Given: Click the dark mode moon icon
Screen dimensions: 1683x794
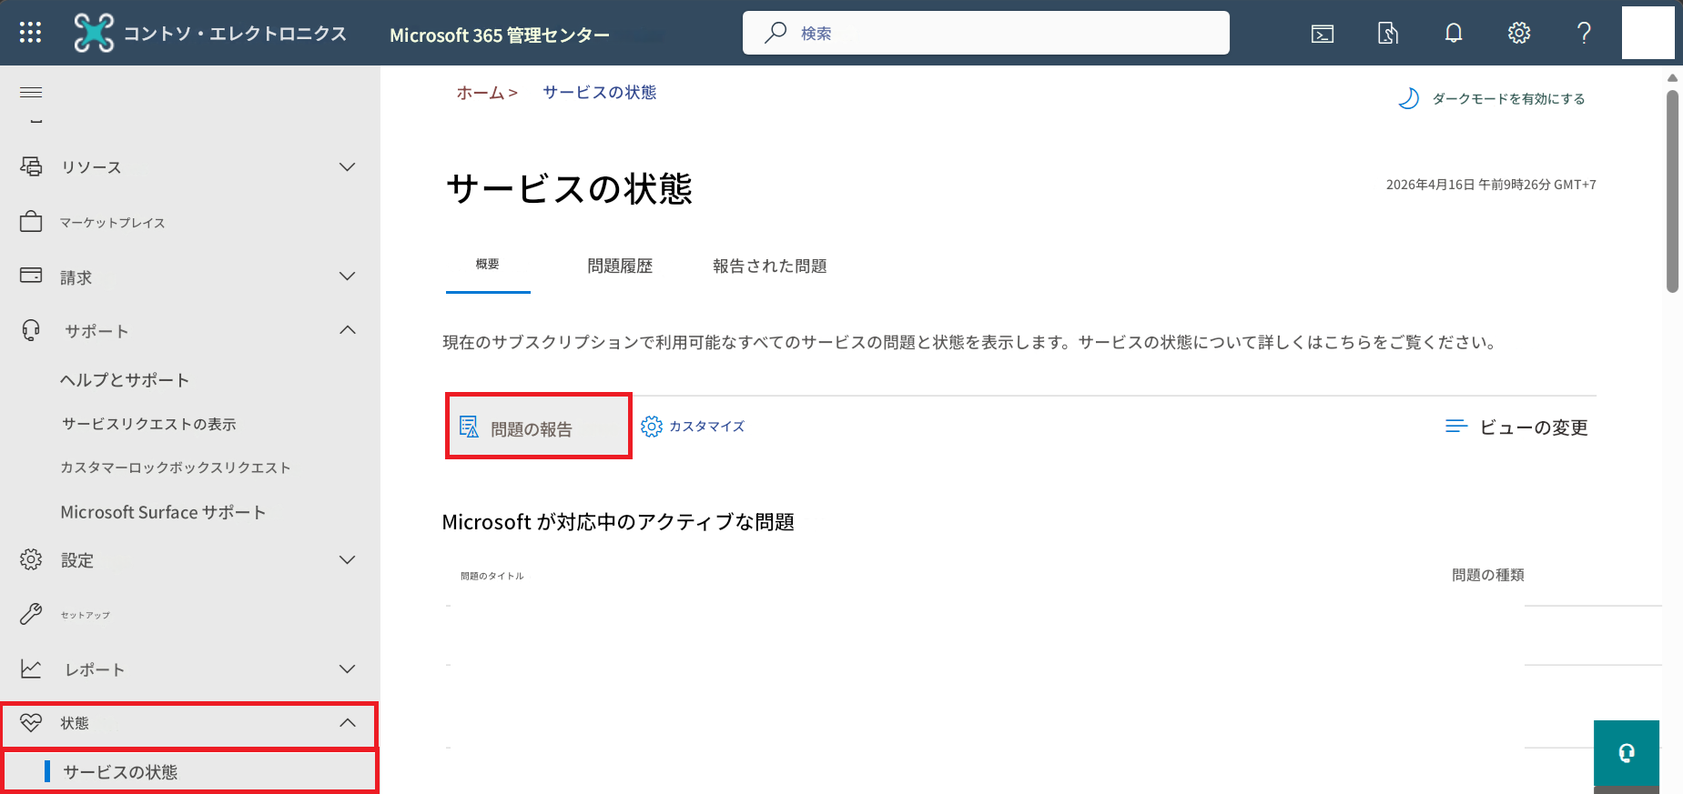Looking at the screenshot, I should (1408, 98).
